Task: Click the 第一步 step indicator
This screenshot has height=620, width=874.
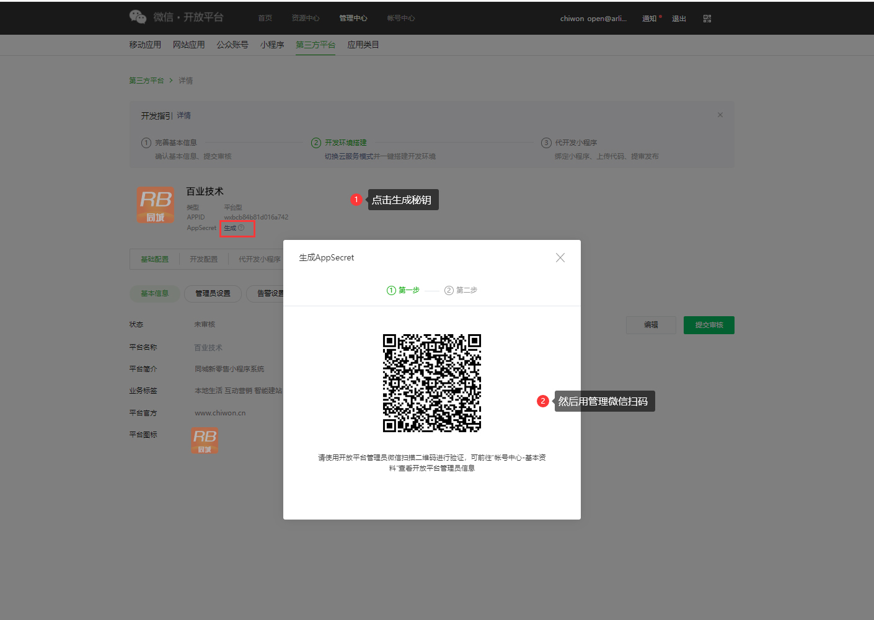Action: coord(403,290)
